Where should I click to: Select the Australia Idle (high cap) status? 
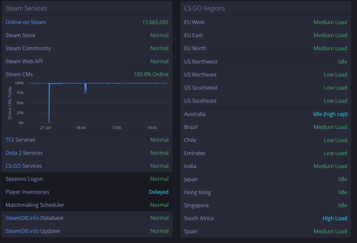point(330,114)
